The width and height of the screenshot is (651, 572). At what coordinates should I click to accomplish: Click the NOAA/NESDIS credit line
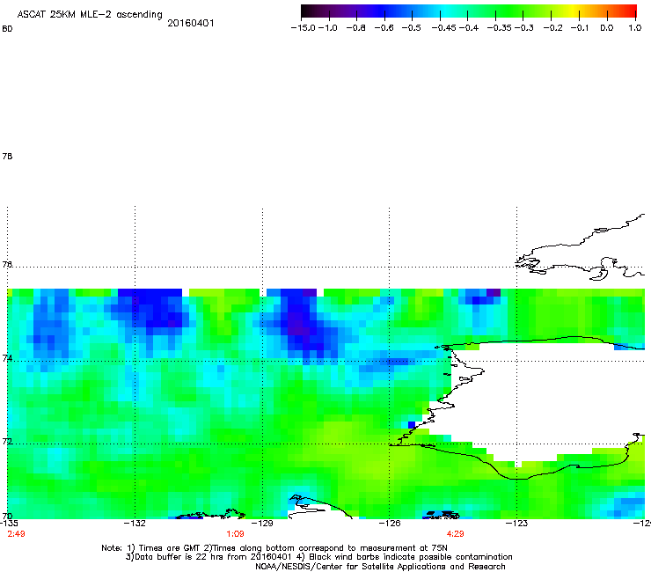[x=380, y=567]
